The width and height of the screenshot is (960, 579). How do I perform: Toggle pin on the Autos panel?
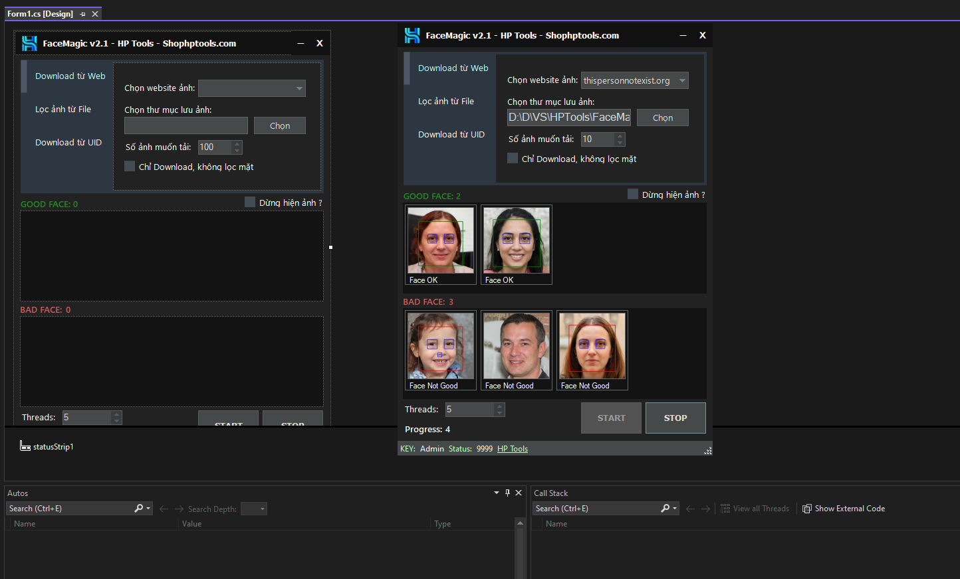(507, 493)
